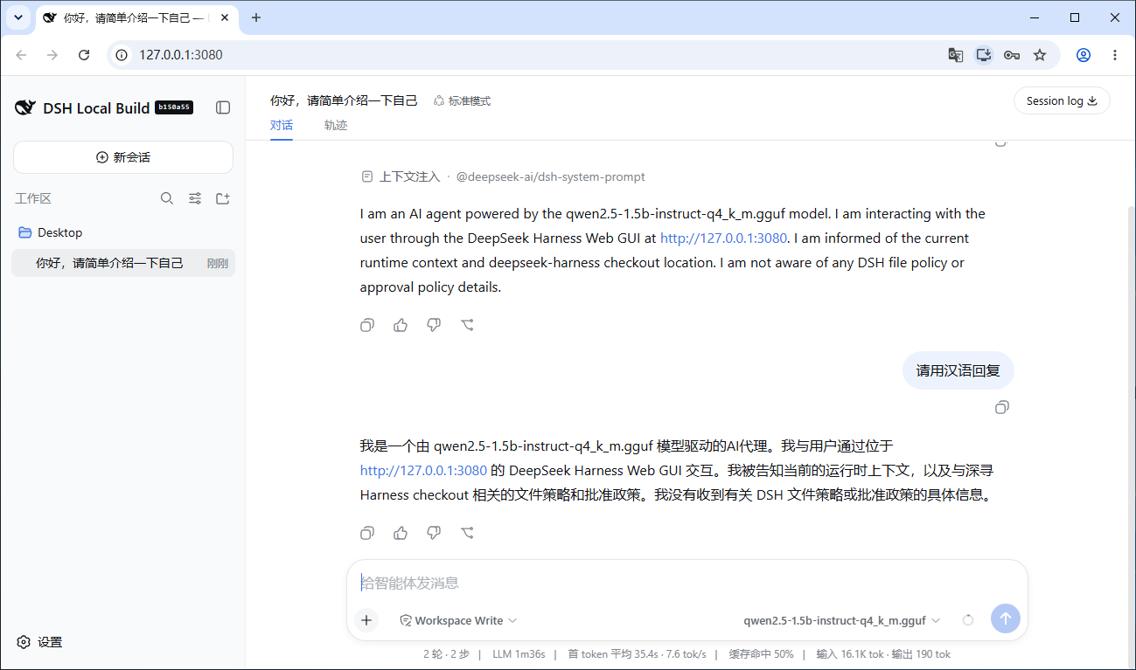Open the 127.0.0.1:3080 link in Chinese reply
The height and width of the screenshot is (670, 1136).
(423, 470)
